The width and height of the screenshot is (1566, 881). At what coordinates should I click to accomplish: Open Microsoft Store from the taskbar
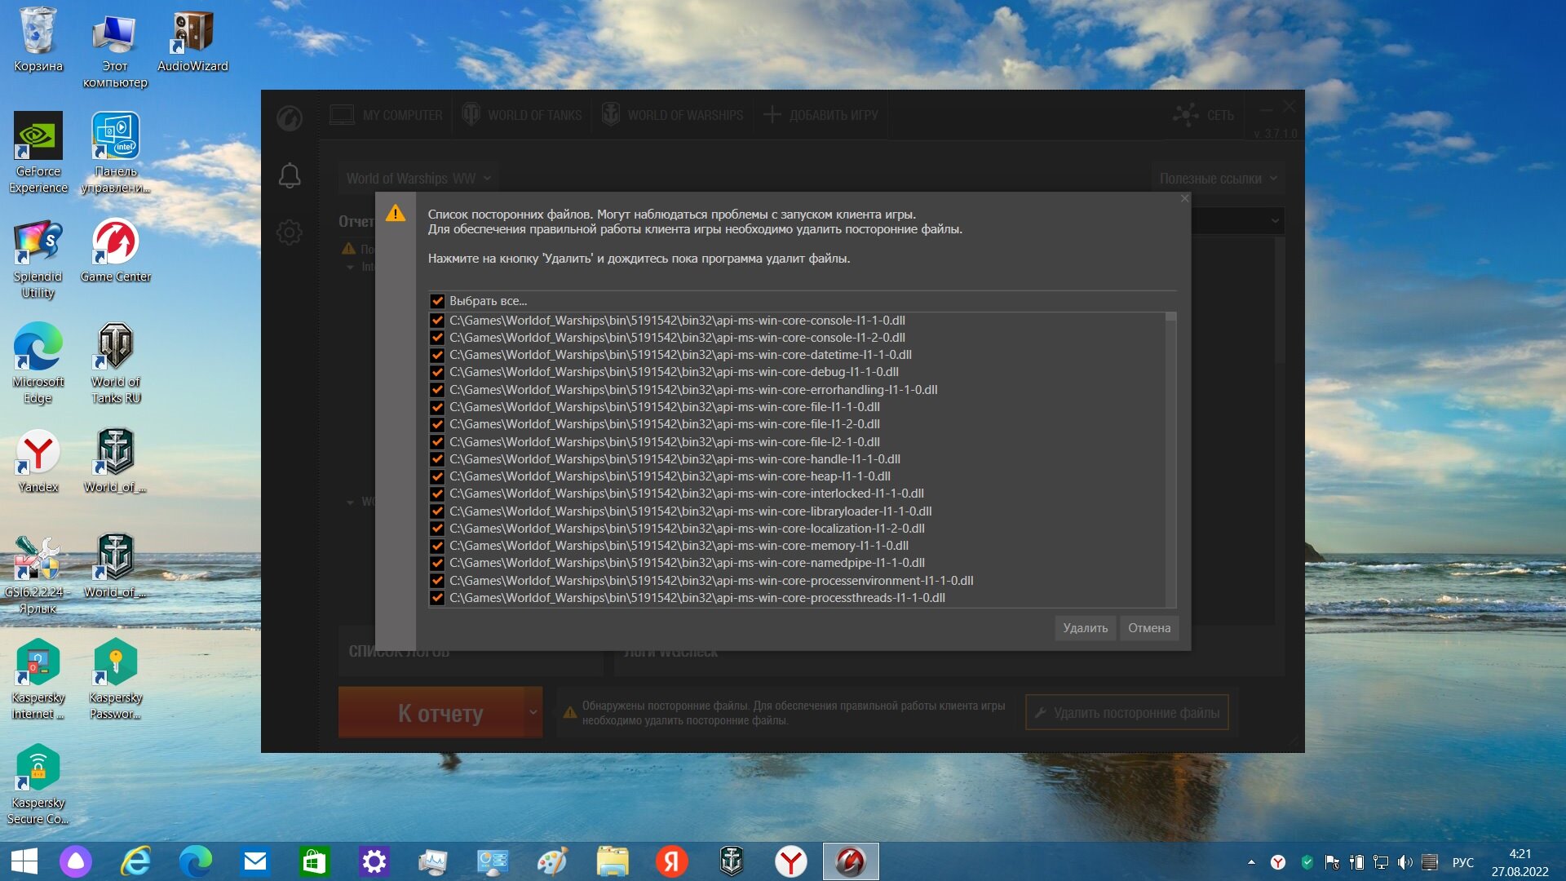tap(314, 861)
